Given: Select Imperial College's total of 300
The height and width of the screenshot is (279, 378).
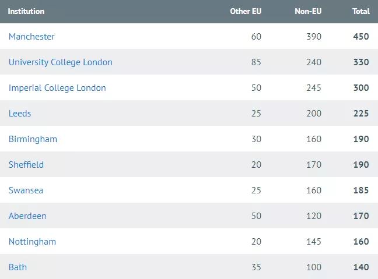Looking at the screenshot, I should point(360,88).
